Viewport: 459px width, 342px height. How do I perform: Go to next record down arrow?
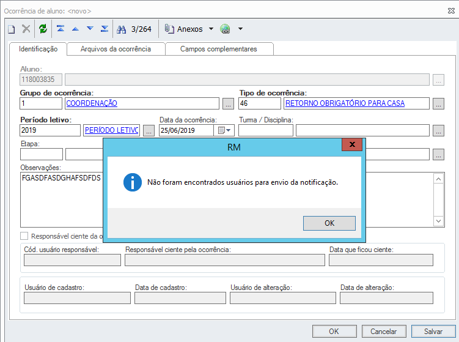[x=90, y=28]
